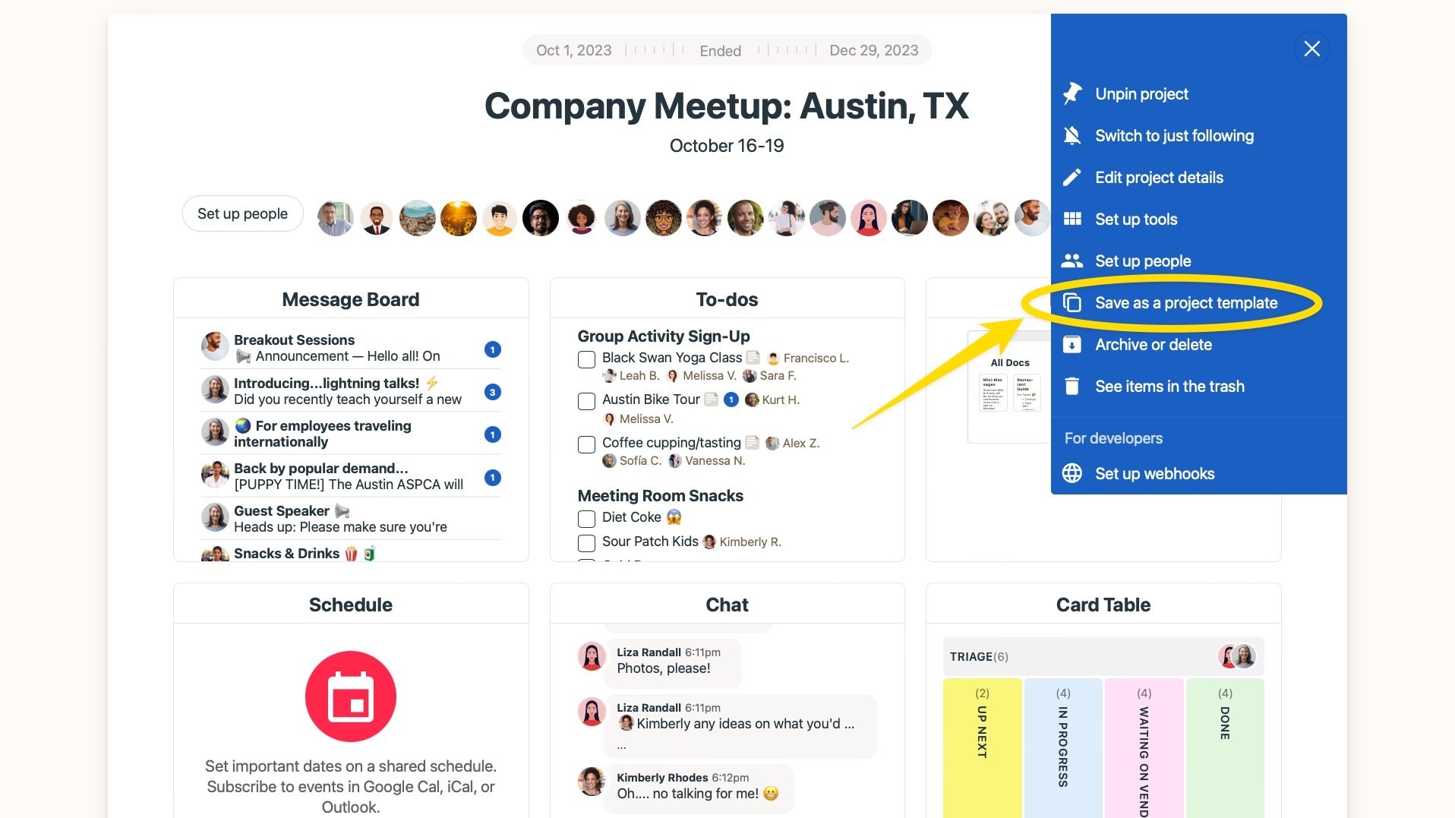Click the copy icon for project template
This screenshot has height=818, width=1455.
click(1072, 302)
